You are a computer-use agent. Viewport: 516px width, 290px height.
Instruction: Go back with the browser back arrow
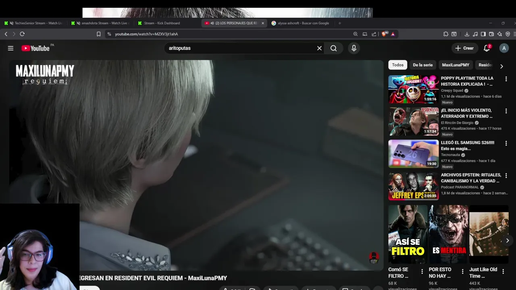6,34
